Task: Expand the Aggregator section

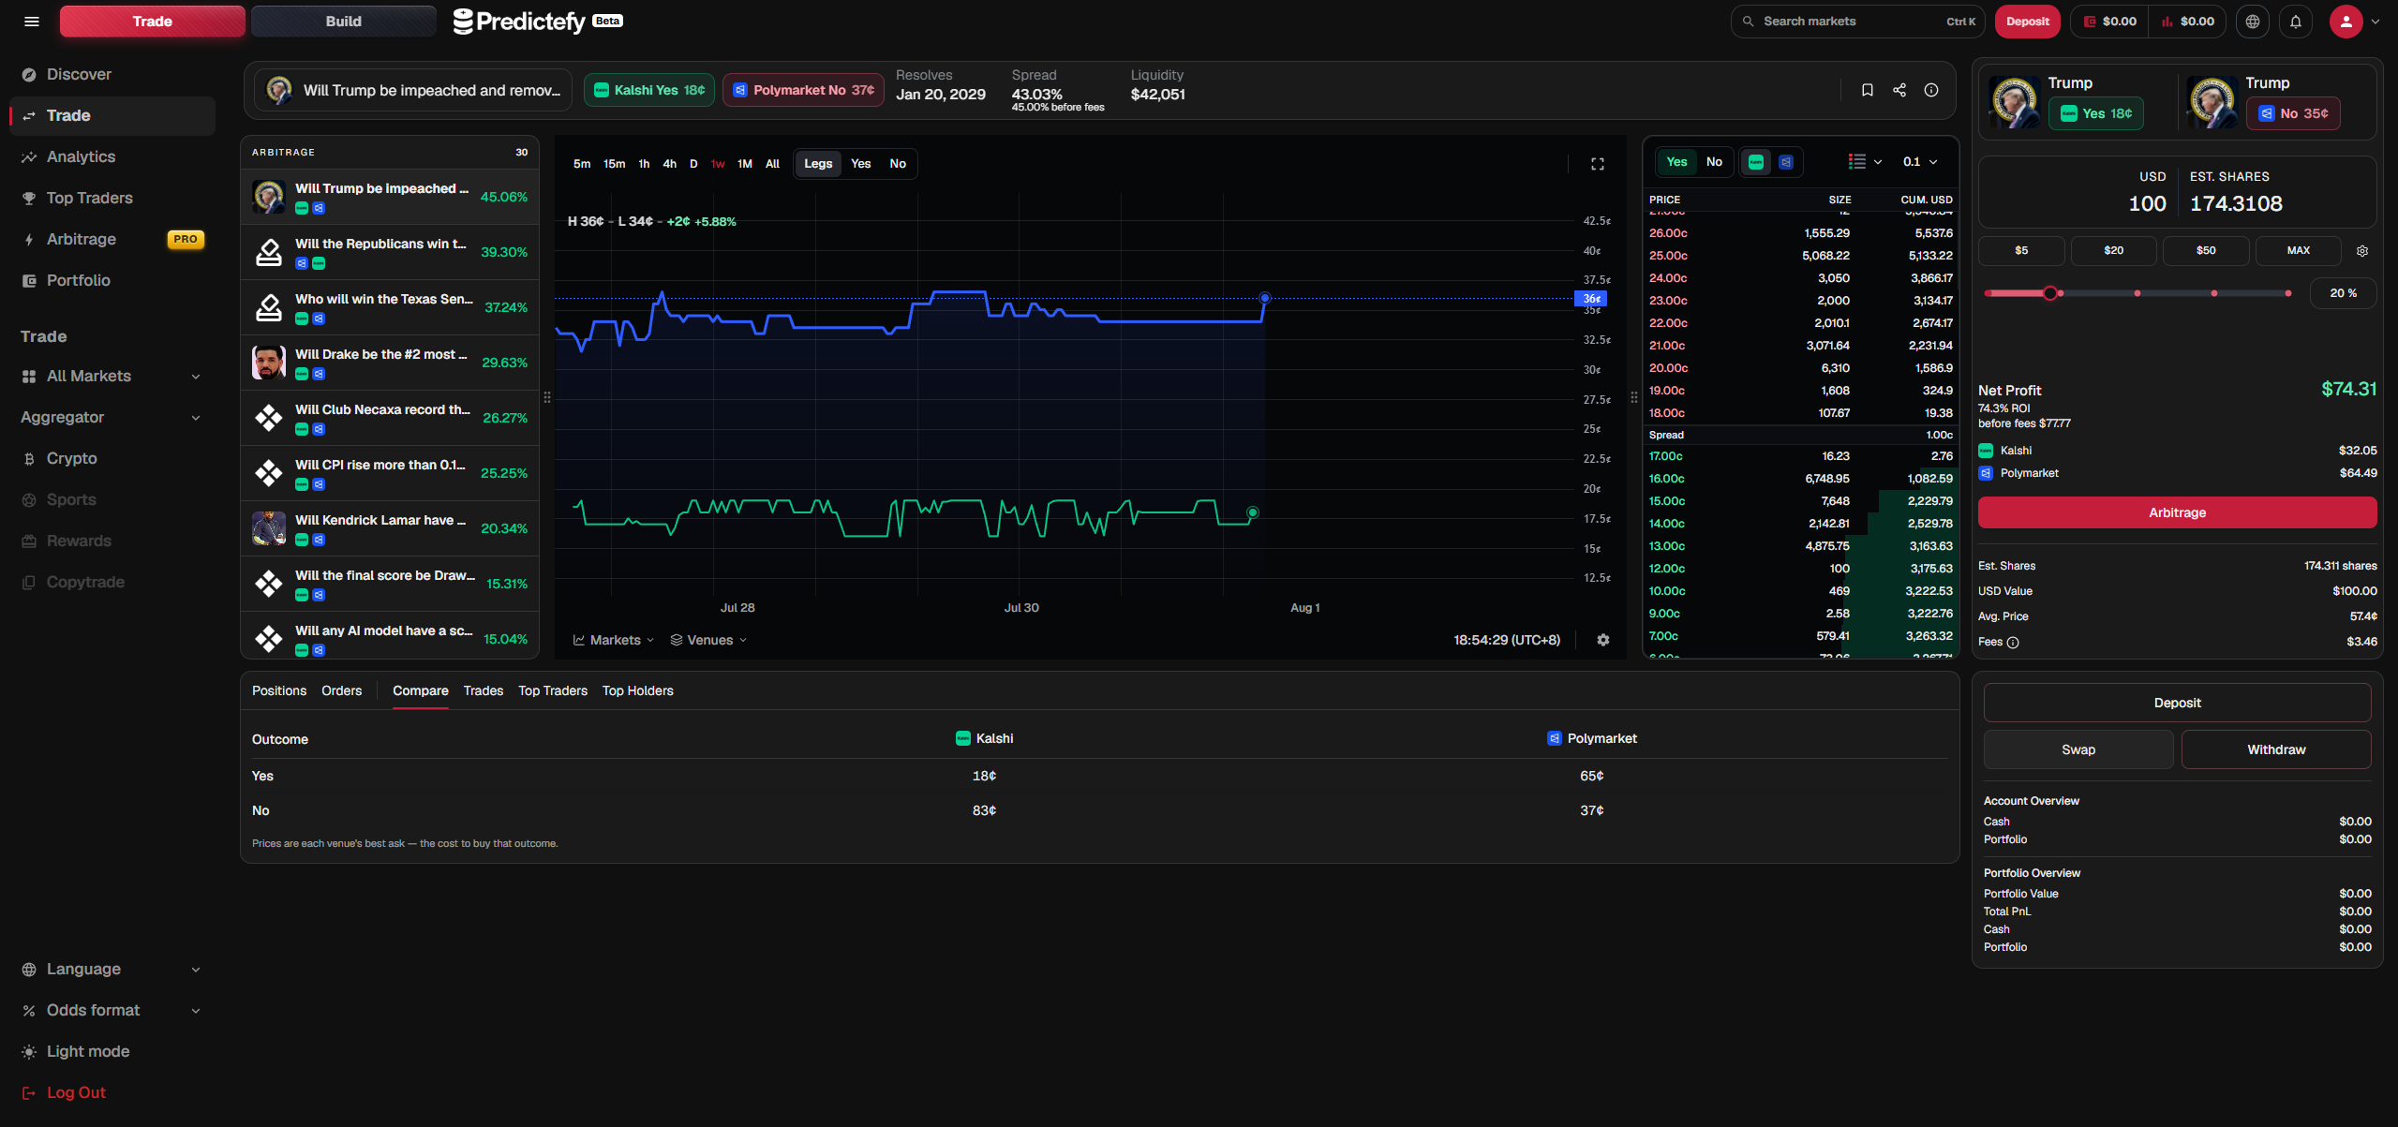Action: pos(112,418)
